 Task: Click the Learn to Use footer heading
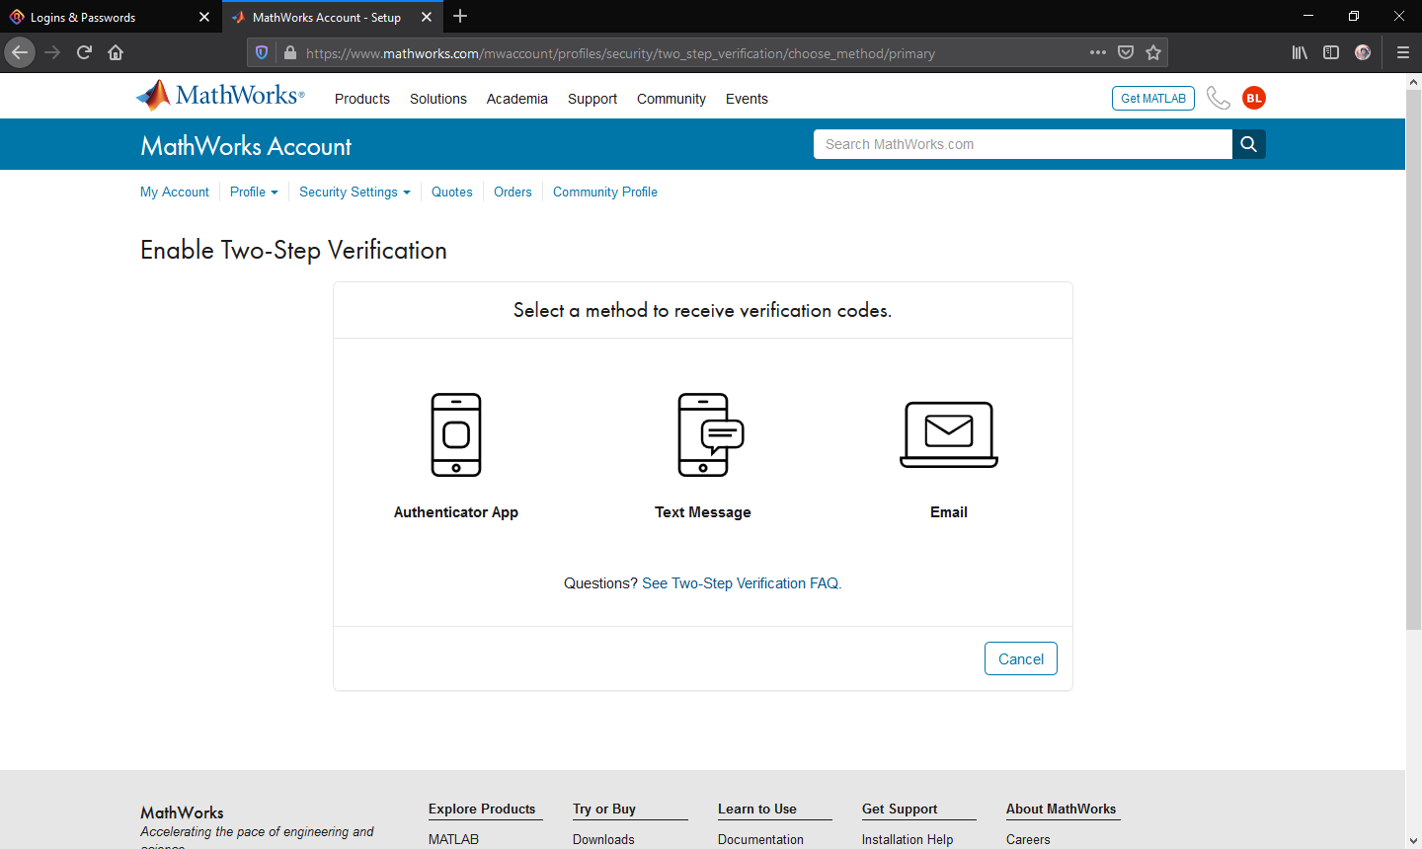(x=757, y=809)
